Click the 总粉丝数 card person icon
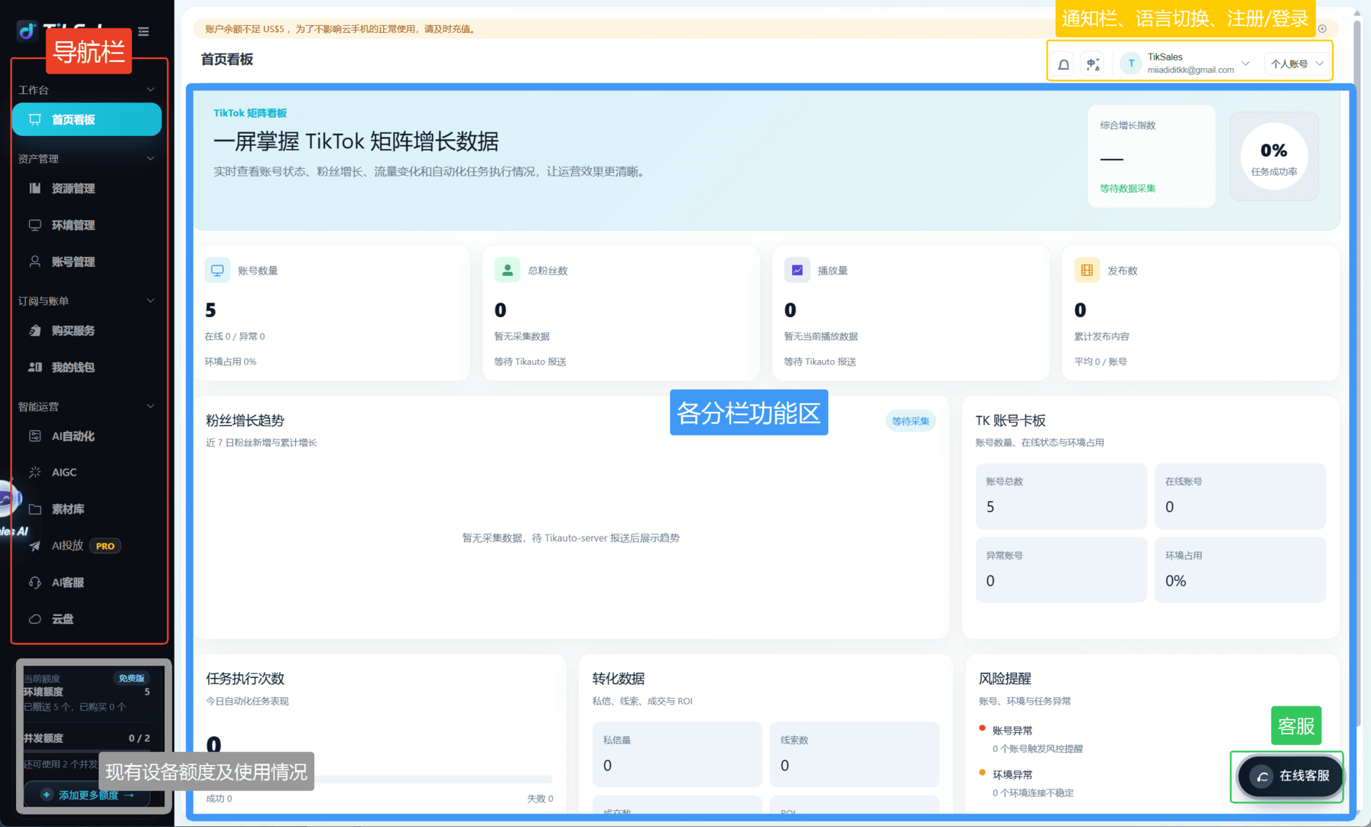This screenshot has height=827, width=1371. point(507,270)
